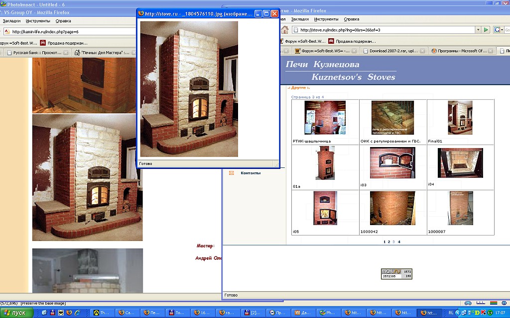Go to page 4 of the gallery
The height and width of the screenshot is (318, 510).
[399, 241]
